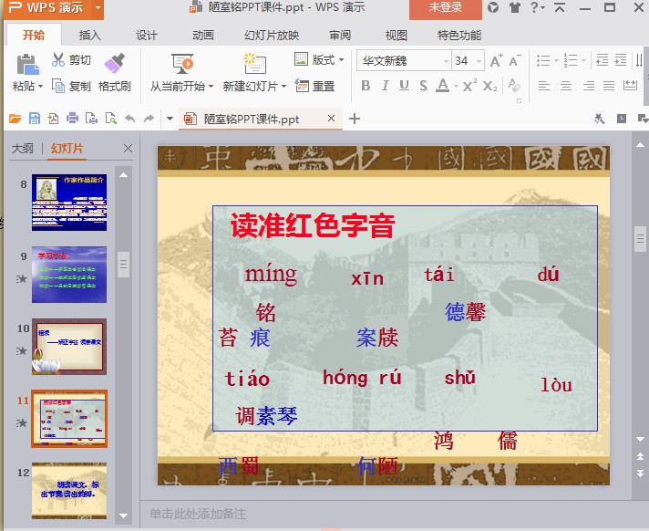Apply numbered list formatting
The width and height of the screenshot is (649, 531).
click(x=571, y=60)
